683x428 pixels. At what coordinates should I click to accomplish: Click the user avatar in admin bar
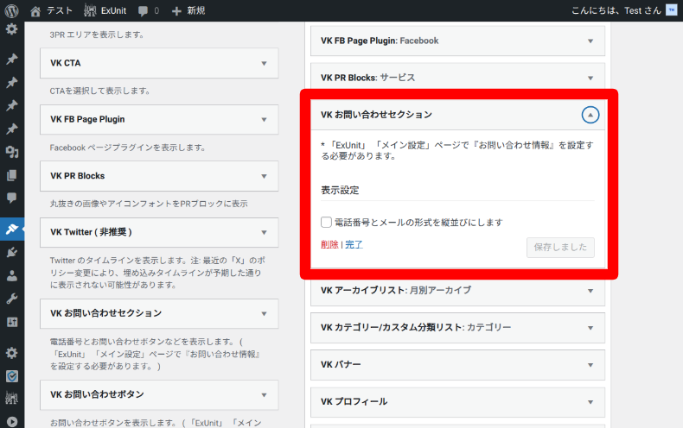tap(671, 10)
